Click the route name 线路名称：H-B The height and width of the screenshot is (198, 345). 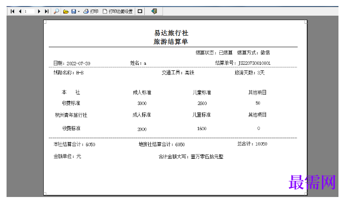68,72
